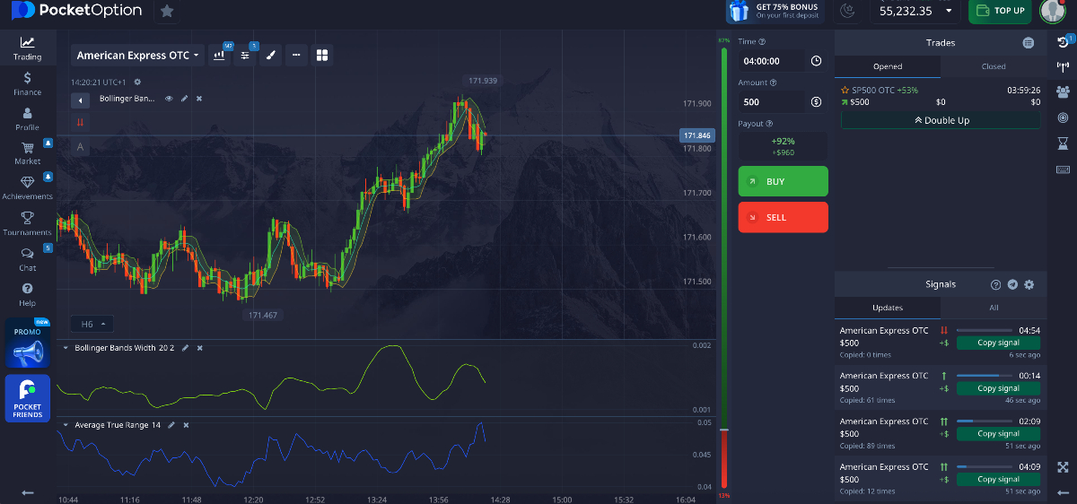Screen dimensions: 1077x504
Task: Select the drawing brush tool
Action: click(271, 56)
